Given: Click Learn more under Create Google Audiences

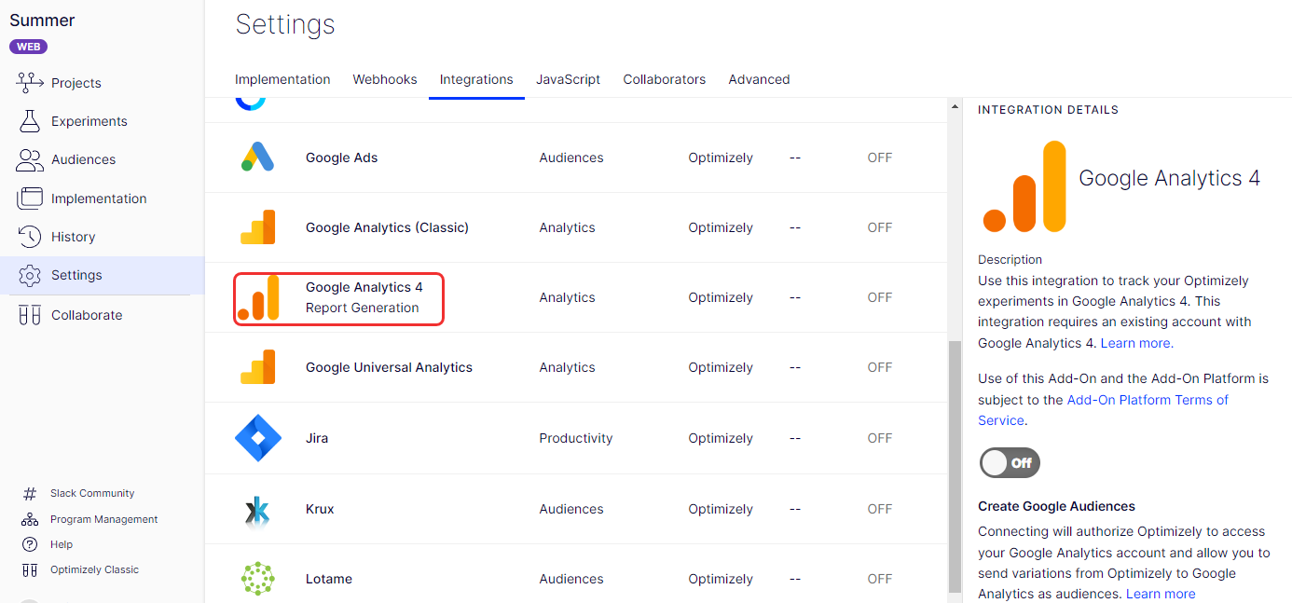Looking at the screenshot, I should 1161,594.
